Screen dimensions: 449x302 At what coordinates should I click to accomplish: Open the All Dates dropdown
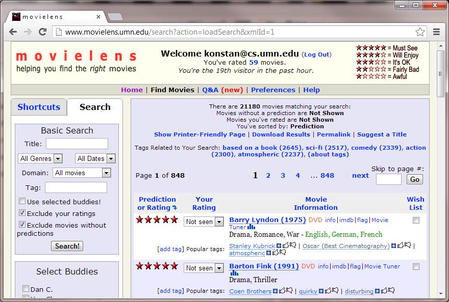tap(95, 158)
